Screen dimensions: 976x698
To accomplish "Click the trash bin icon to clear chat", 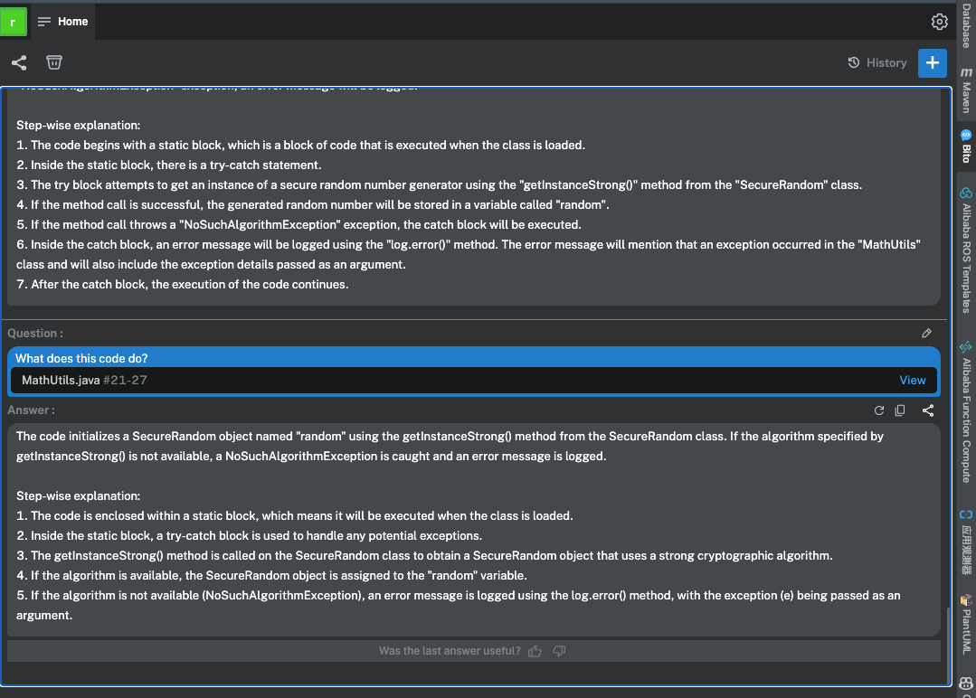I will [x=54, y=62].
